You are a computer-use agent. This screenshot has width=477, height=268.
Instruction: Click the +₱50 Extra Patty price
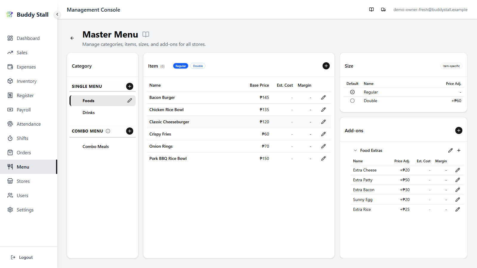pyautogui.click(x=405, y=180)
